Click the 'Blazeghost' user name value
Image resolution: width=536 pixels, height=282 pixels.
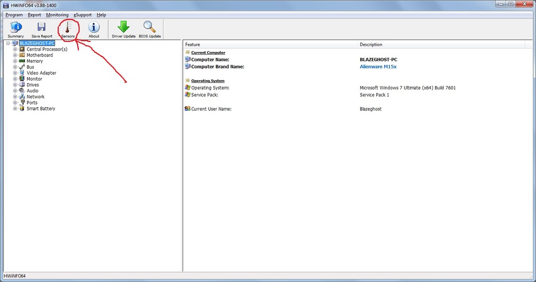370,109
